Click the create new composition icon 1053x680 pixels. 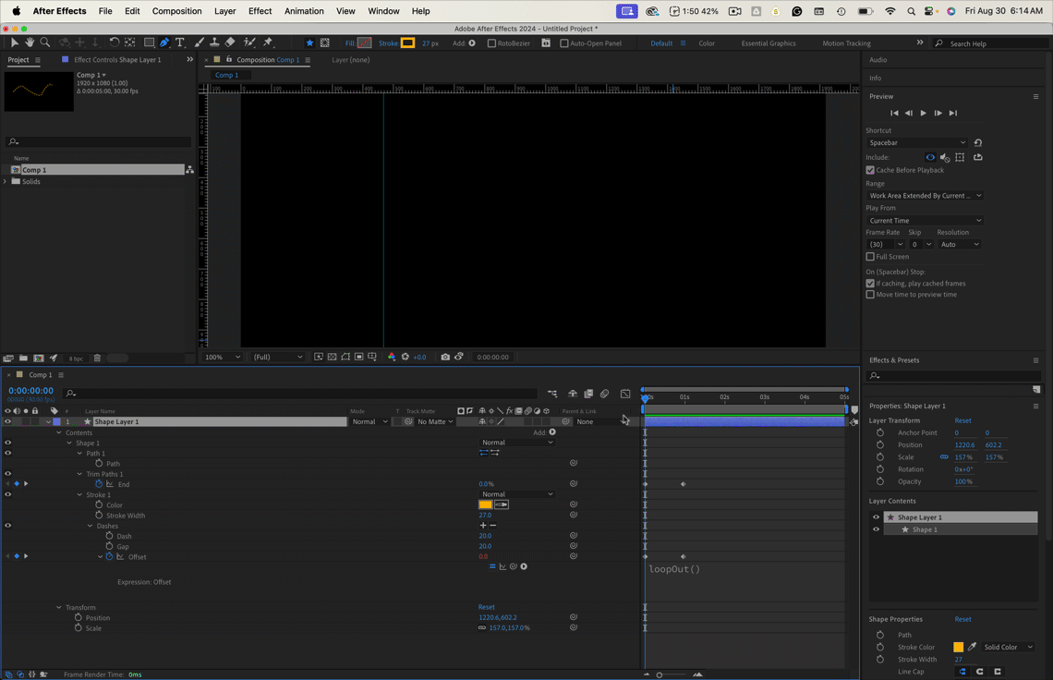point(39,358)
